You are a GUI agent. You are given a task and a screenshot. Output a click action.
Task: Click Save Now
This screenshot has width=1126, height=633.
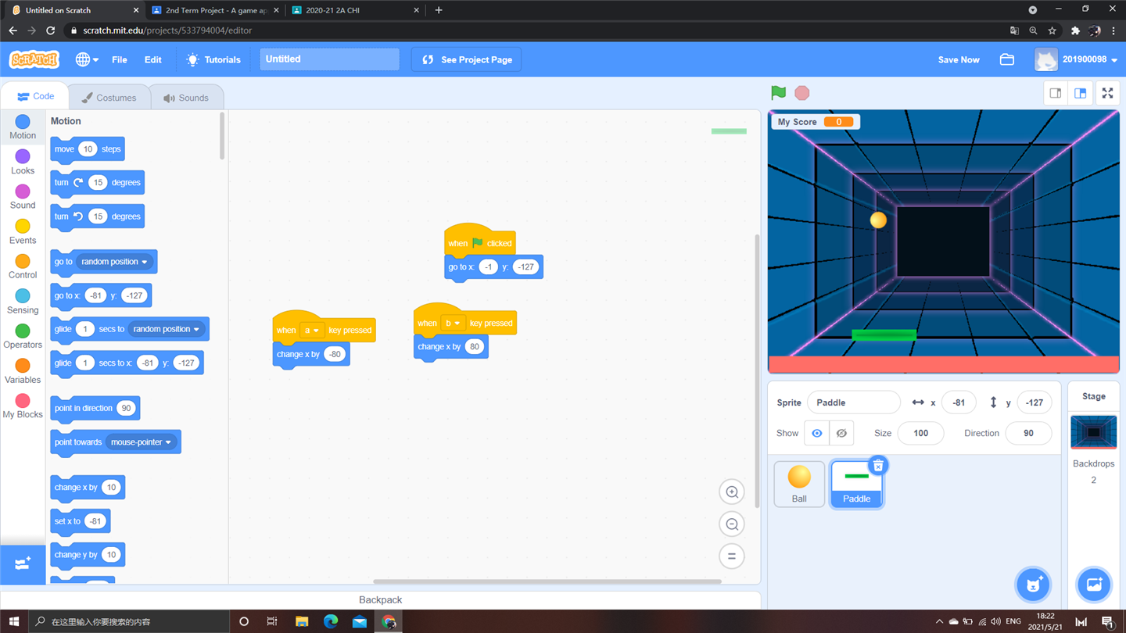point(958,59)
